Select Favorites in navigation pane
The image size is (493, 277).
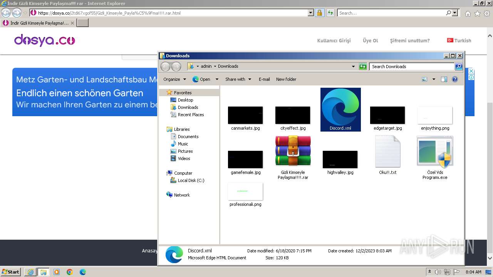[x=183, y=93]
